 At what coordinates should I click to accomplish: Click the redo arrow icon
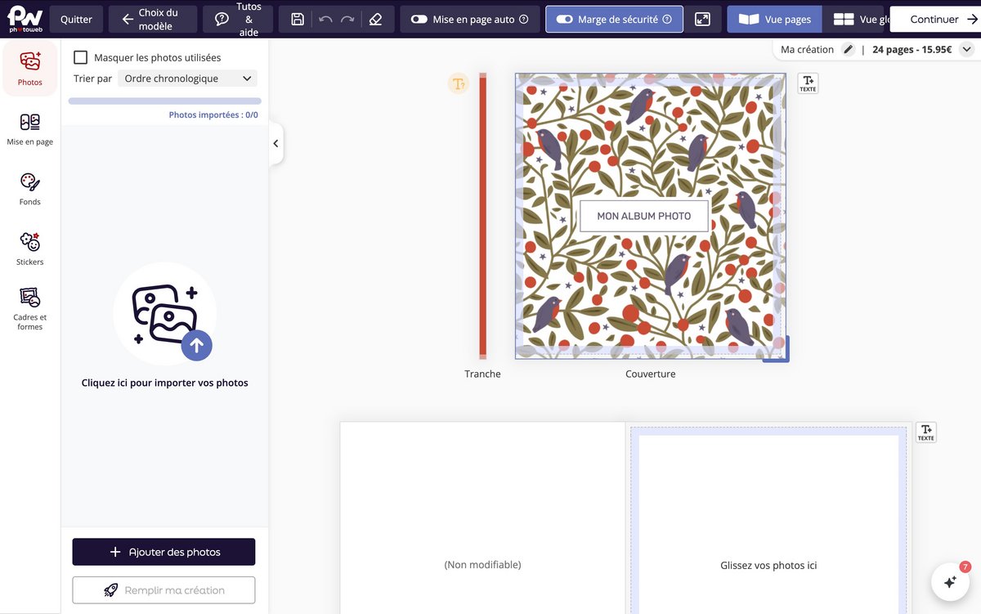point(347,20)
